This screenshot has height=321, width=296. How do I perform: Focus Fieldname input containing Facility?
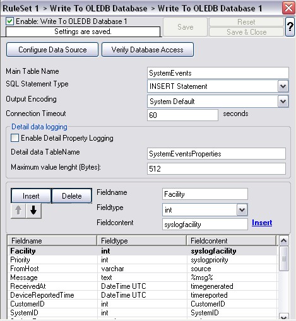click(x=205, y=194)
